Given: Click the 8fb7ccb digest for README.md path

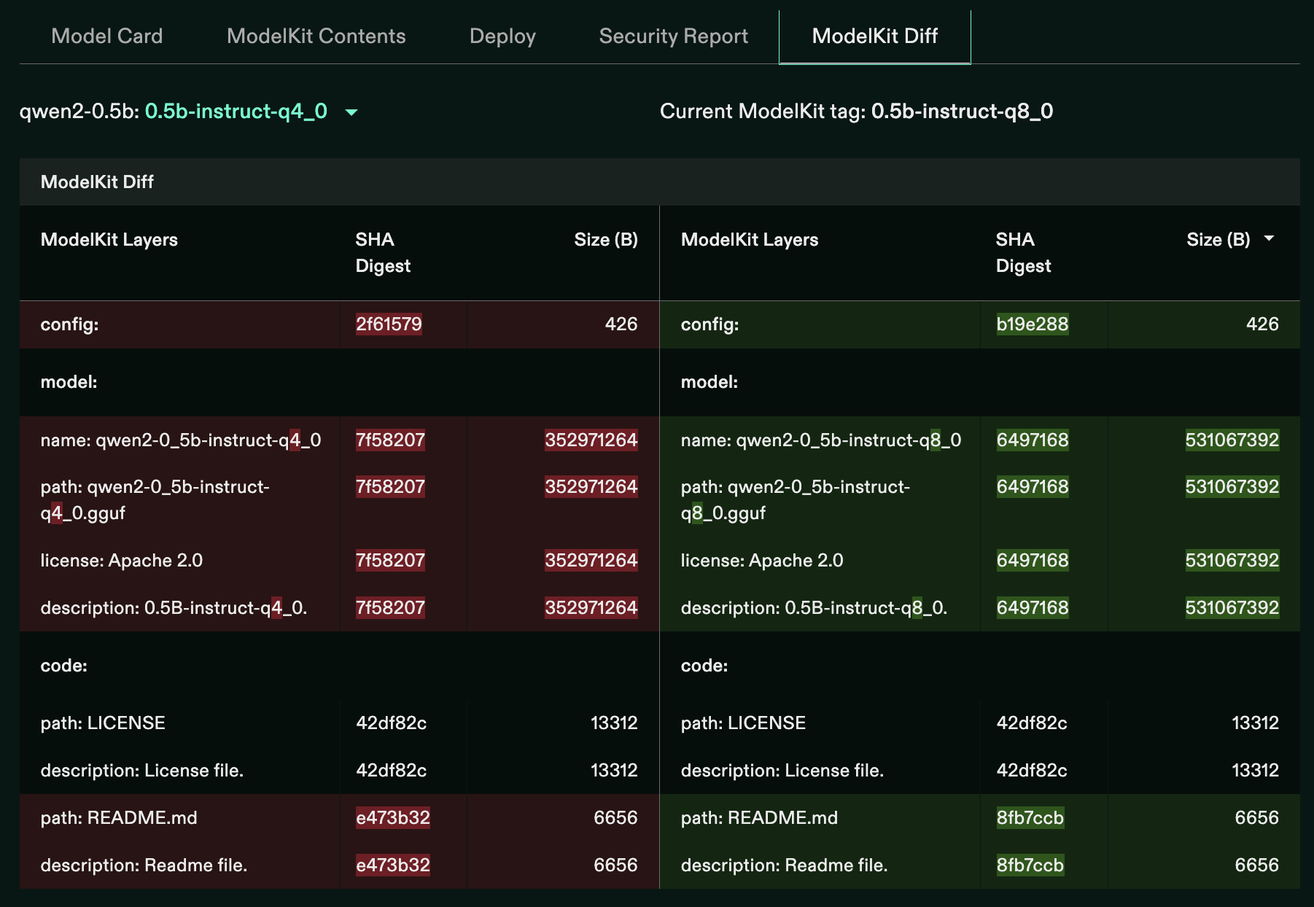Looking at the screenshot, I should [1030, 817].
